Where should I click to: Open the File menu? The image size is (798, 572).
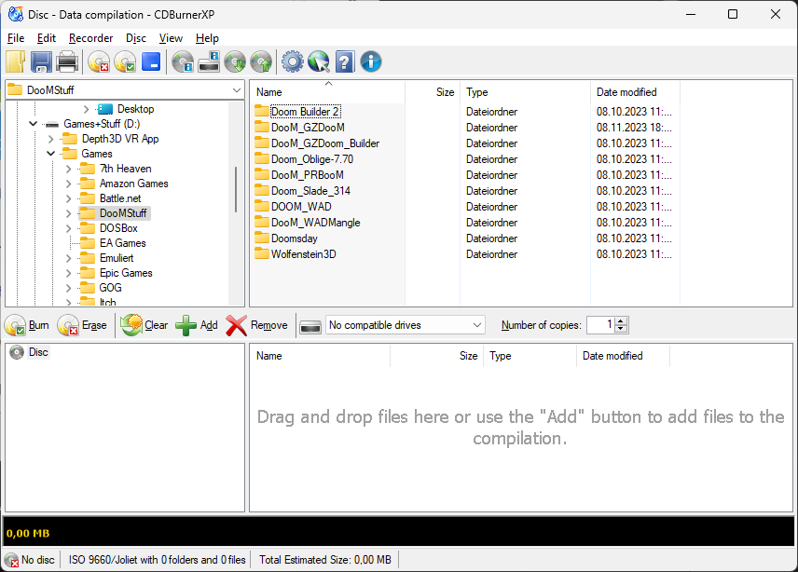point(16,38)
